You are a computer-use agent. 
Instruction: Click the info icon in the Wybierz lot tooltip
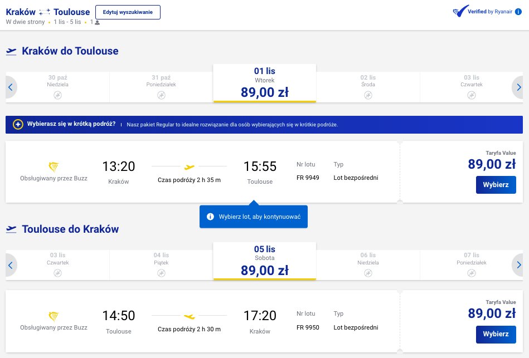(x=210, y=217)
